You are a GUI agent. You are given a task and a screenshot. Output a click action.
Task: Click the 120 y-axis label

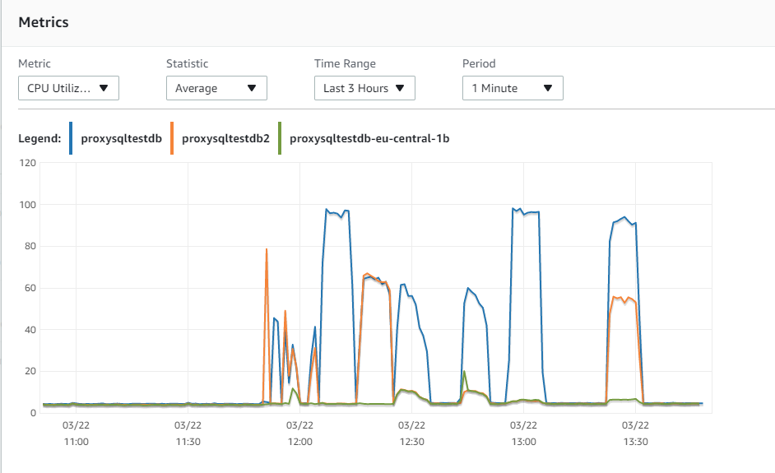tap(27, 163)
